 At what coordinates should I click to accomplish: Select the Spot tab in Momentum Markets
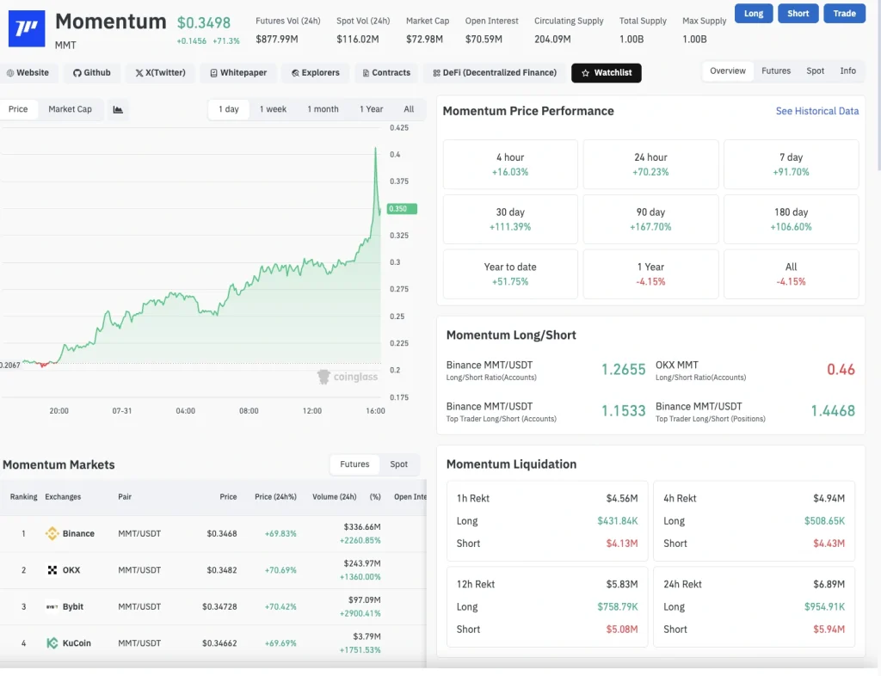[x=399, y=464]
